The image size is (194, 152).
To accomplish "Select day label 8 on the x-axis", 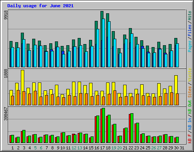I will point(52,148).
